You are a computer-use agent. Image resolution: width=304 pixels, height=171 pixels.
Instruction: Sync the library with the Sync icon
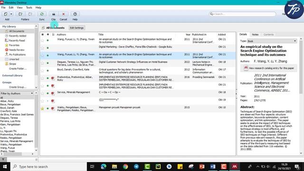(x=42, y=14)
